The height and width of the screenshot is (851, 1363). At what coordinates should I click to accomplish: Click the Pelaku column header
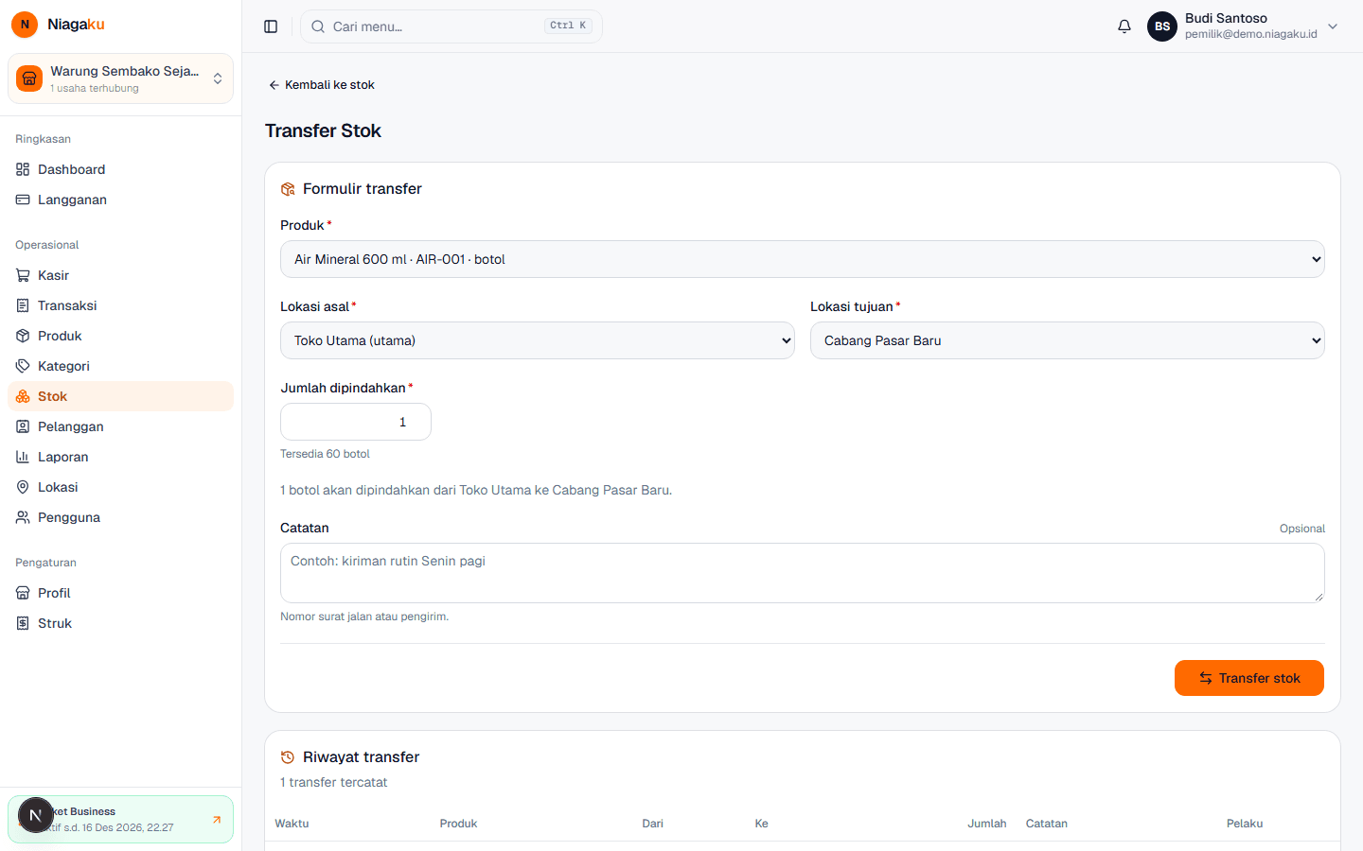click(1245, 824)
